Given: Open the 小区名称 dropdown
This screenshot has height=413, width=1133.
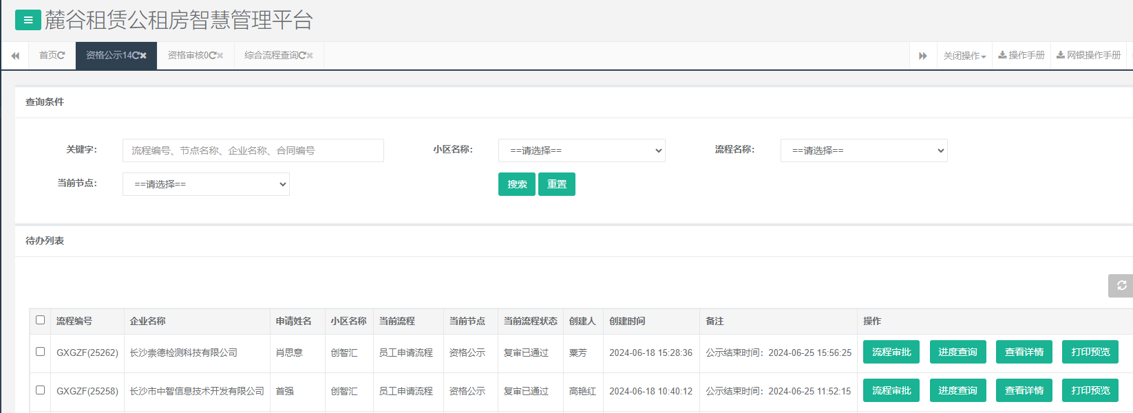Looking at the screenshot, I should 582,150.
